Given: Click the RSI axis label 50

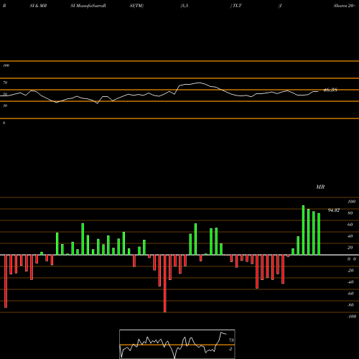Looking at the screenshot, I should 5,94.
